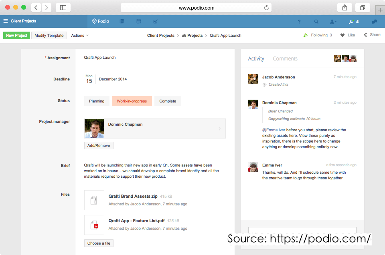Open the tasks checkmark icon
The image size is (385, 255).
pos(156,21)
